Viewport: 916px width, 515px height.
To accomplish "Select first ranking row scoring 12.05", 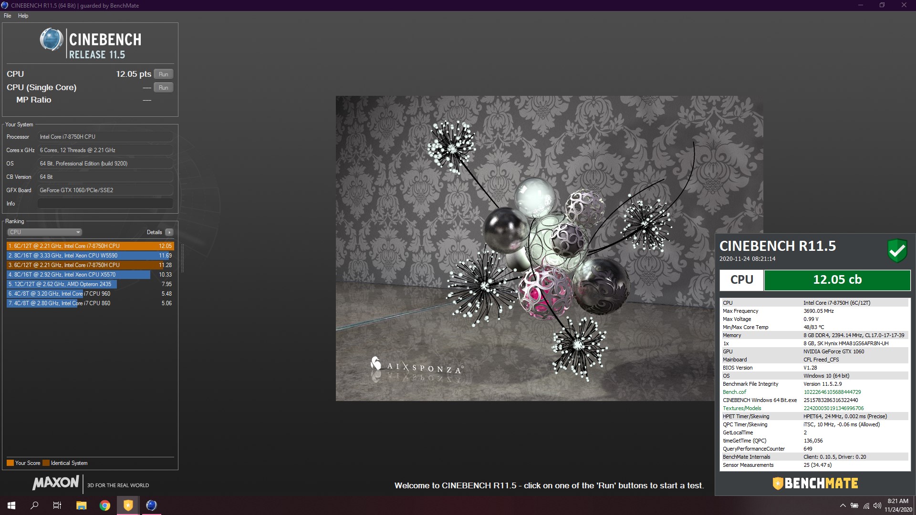I will pos(90,246).
